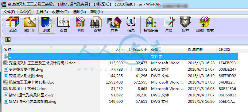Select file 变速拨叉零件图.dwg
This screenshot has height=112, width=248.
26,69
